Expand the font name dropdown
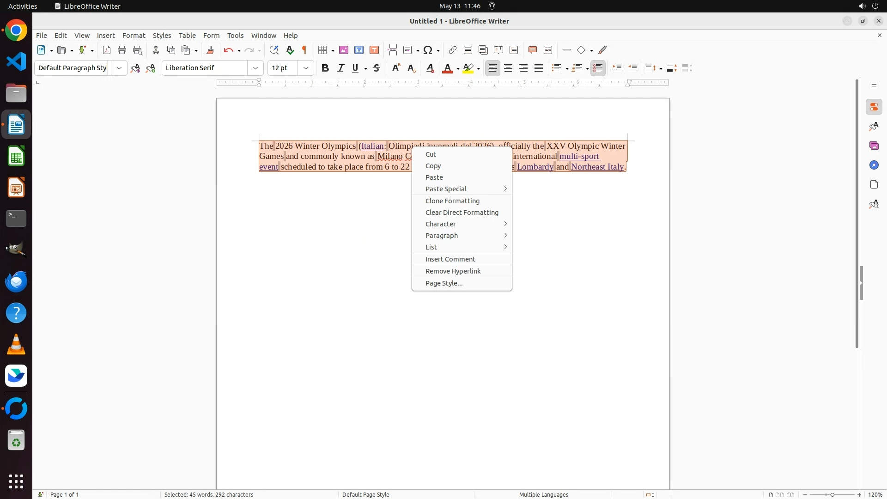Screen dimensions: 887x499 coord(255,68)
